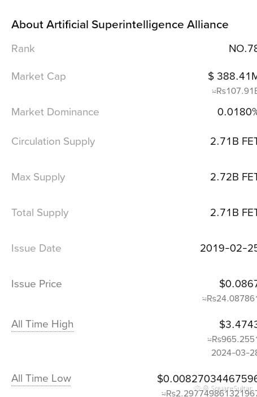The width and height of the screenshot is (257, 397).
Task: Tap the Circulation Supply label
Action: pyautogui.click(x=53, y=141)
